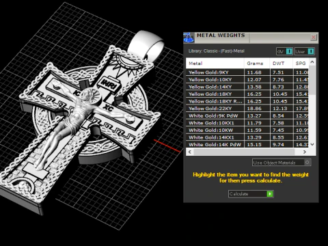Select the White Gold:10KX1 row
Screen dimensions: 328x246
(x=247, y=123)
